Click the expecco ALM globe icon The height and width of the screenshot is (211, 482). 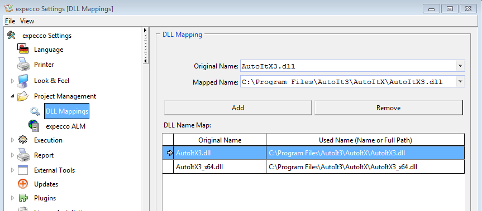coord(34,126)
